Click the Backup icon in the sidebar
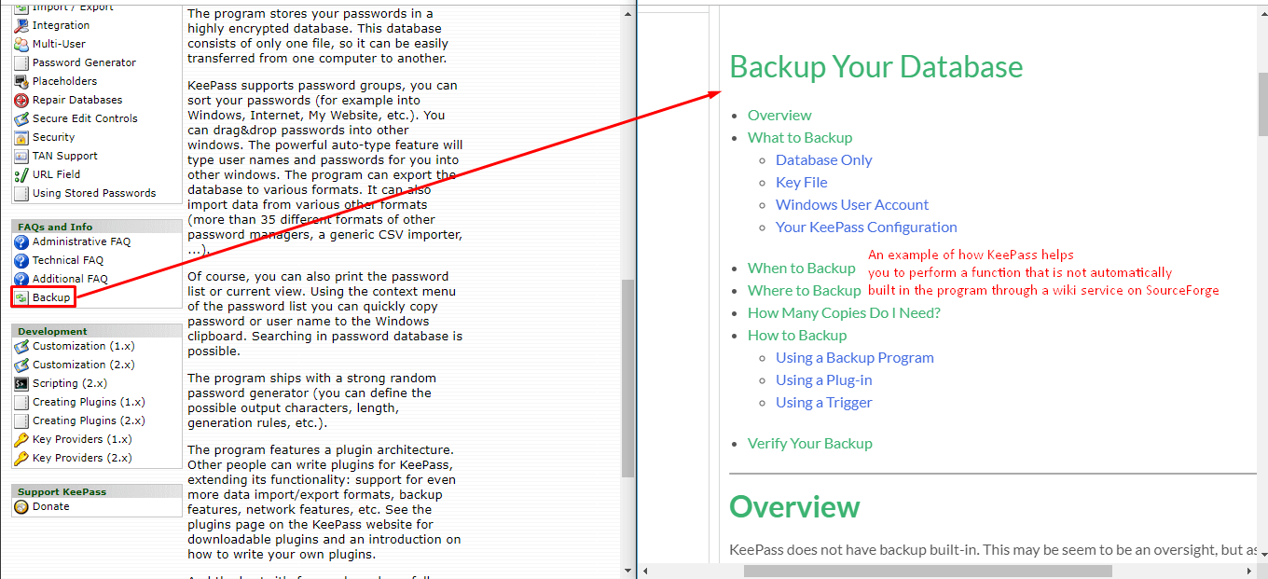Viewport: 1268px width, 579px height. coord(21,297)
